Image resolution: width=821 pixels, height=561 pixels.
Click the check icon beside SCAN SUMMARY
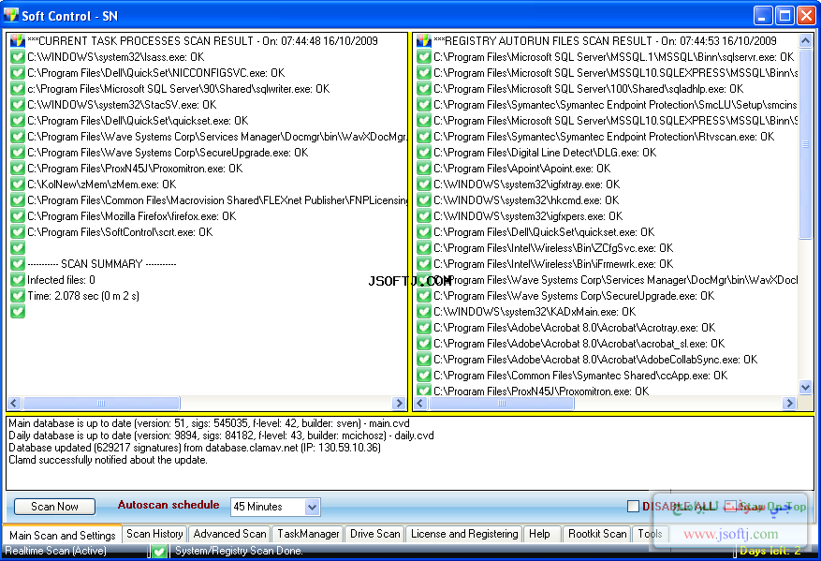[17, 264]
